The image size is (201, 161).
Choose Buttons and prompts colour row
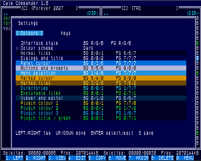(101, 68)
